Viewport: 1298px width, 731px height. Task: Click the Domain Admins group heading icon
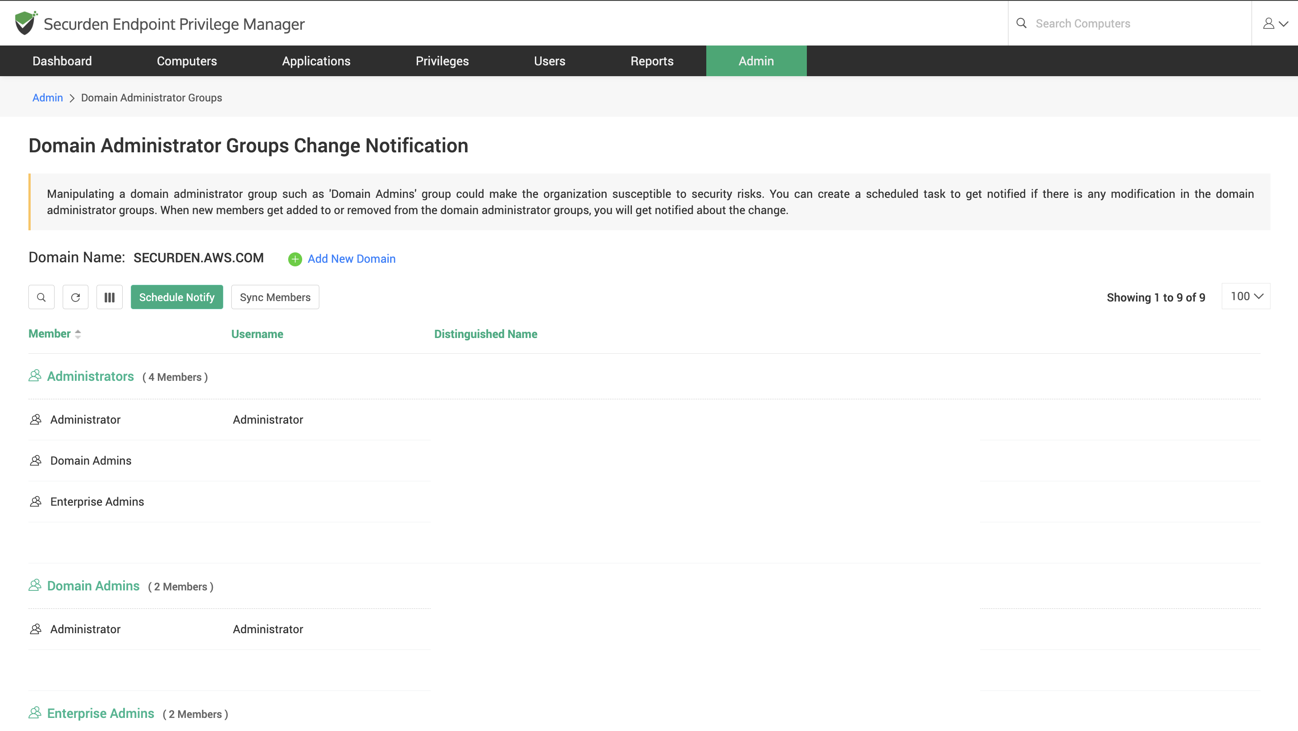[x=35, y=585]
